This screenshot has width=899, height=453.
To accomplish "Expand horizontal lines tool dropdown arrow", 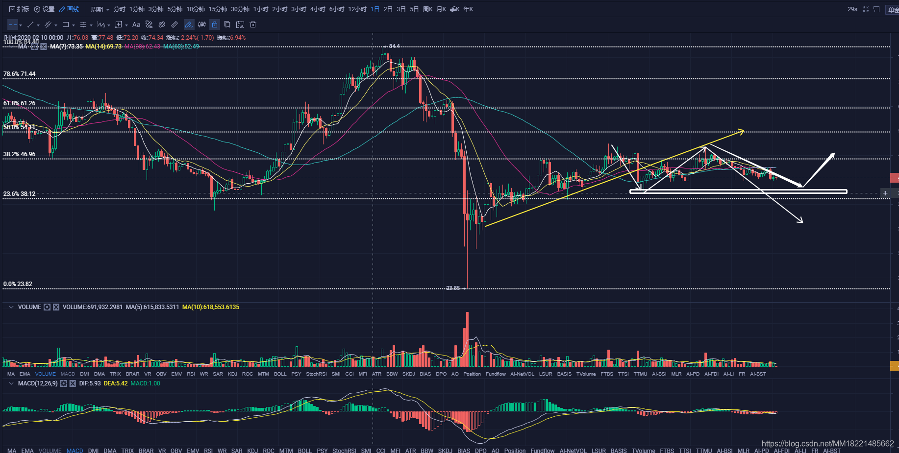I will (x=91, y=25).
